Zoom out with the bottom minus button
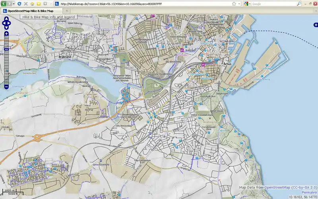The height and width of the screenshot is (199, 318). 6,87
